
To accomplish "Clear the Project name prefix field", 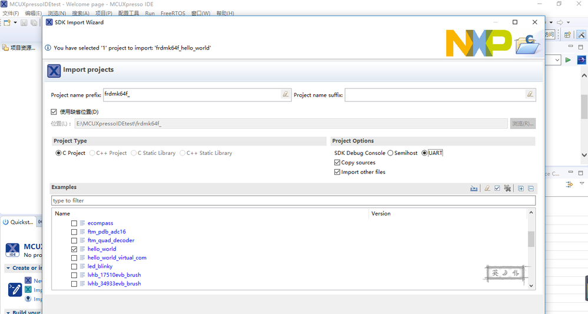I will pyautogui.click(x=285, y=94).
